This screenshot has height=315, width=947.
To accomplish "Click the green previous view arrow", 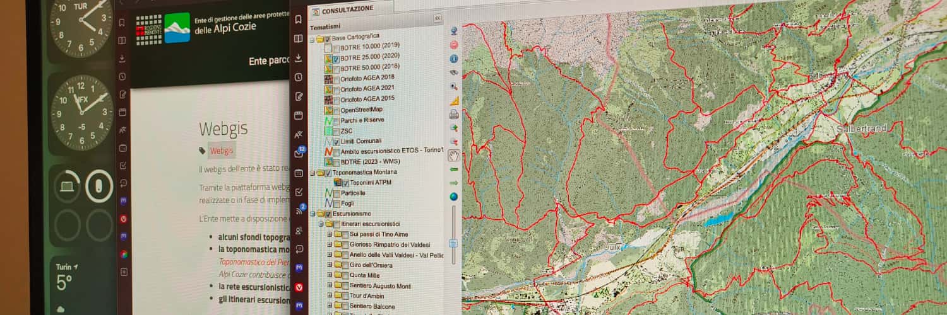I will (453, 169).
